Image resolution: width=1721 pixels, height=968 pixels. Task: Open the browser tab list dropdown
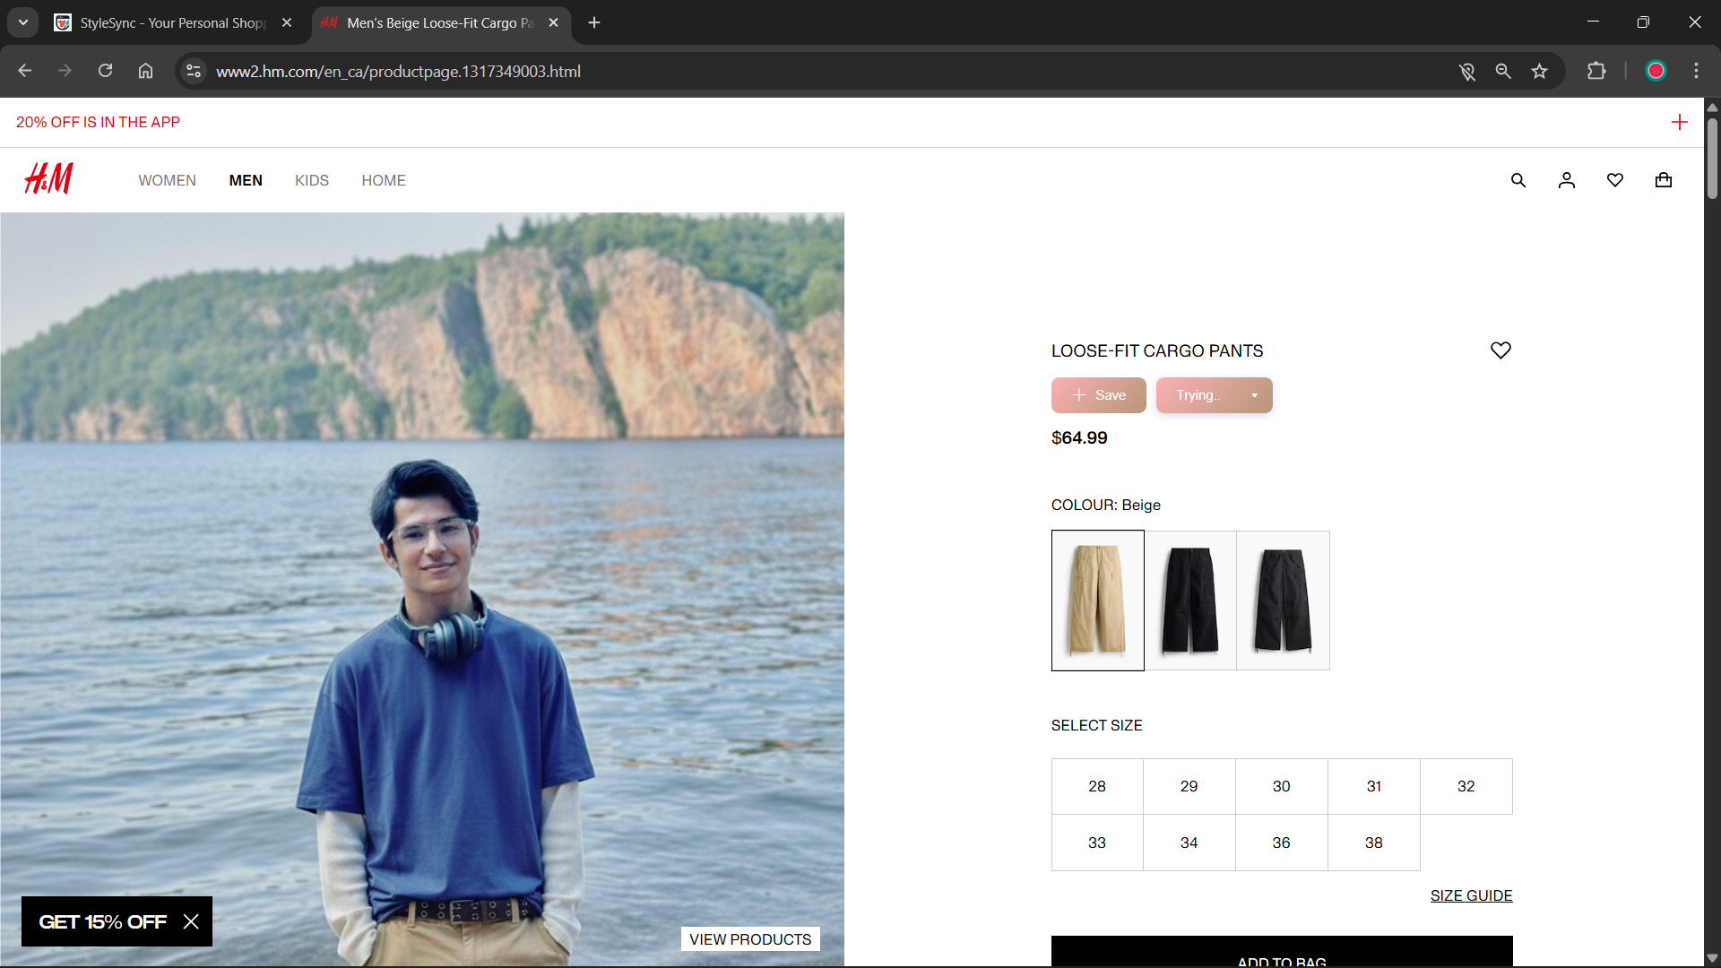[23, 22]
